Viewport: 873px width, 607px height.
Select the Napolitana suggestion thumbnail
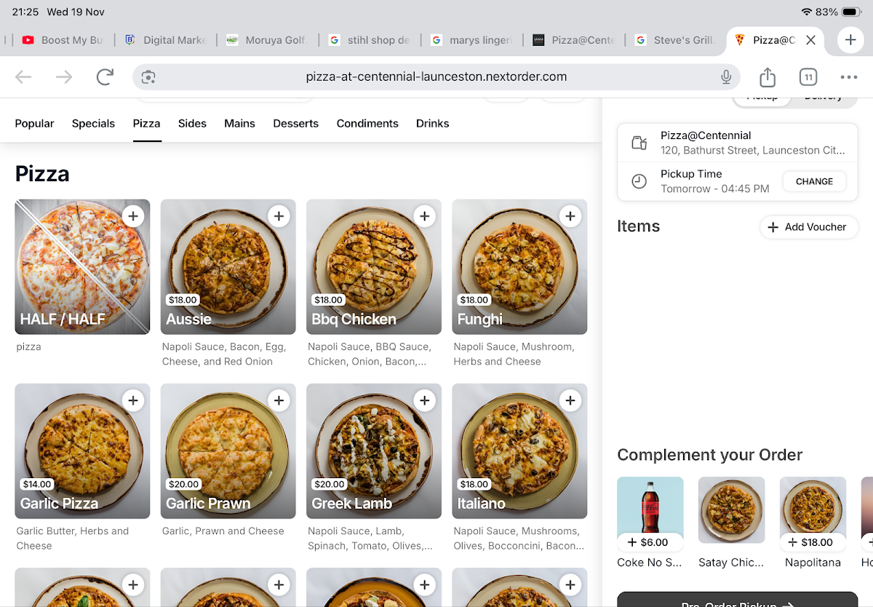click(x=813, y=505)
